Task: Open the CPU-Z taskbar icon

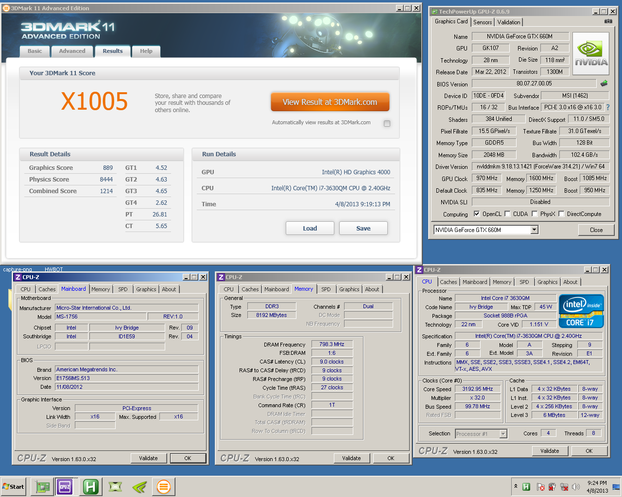Action: coord(65,486)
